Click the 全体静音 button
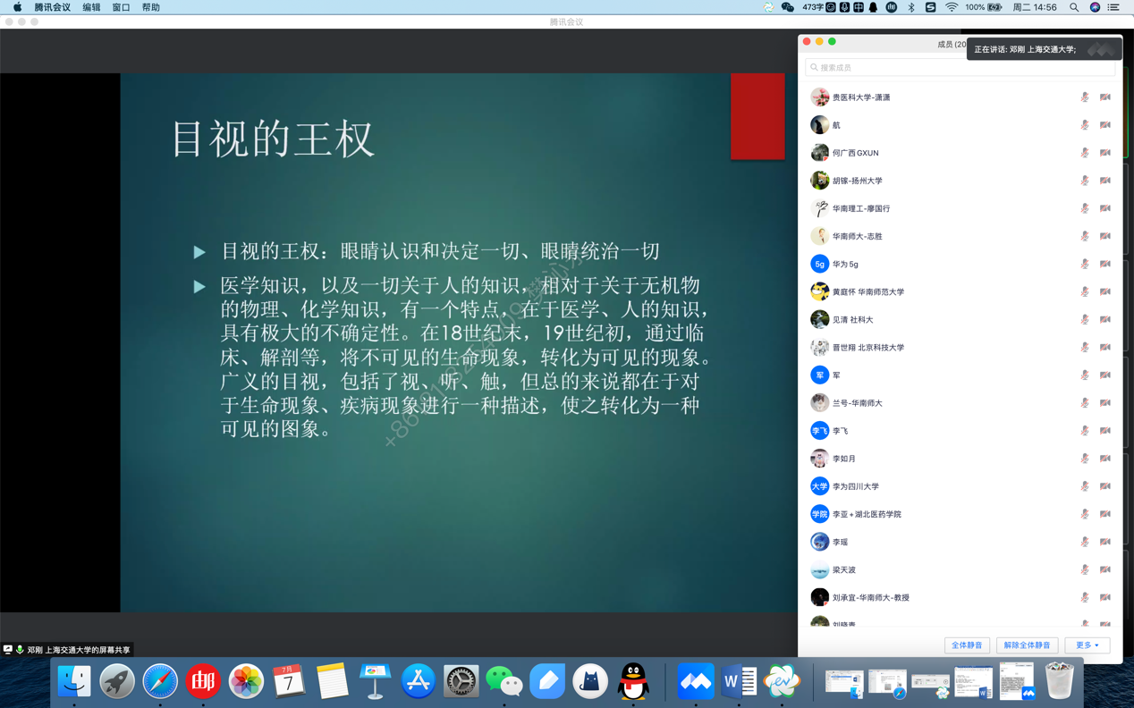 [967, 645]
